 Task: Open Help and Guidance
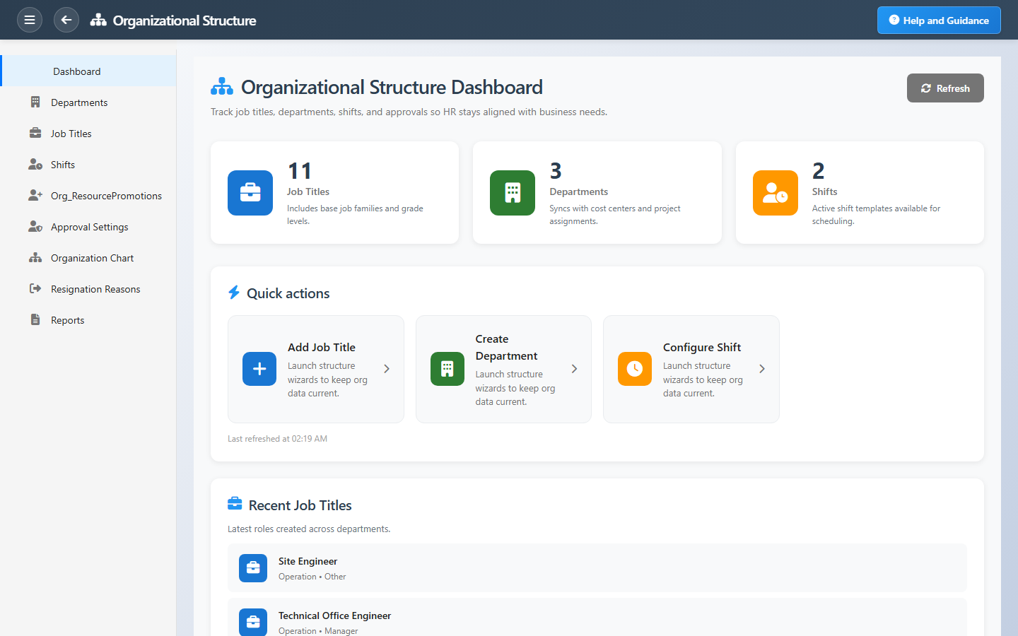(x=938, y=20)
